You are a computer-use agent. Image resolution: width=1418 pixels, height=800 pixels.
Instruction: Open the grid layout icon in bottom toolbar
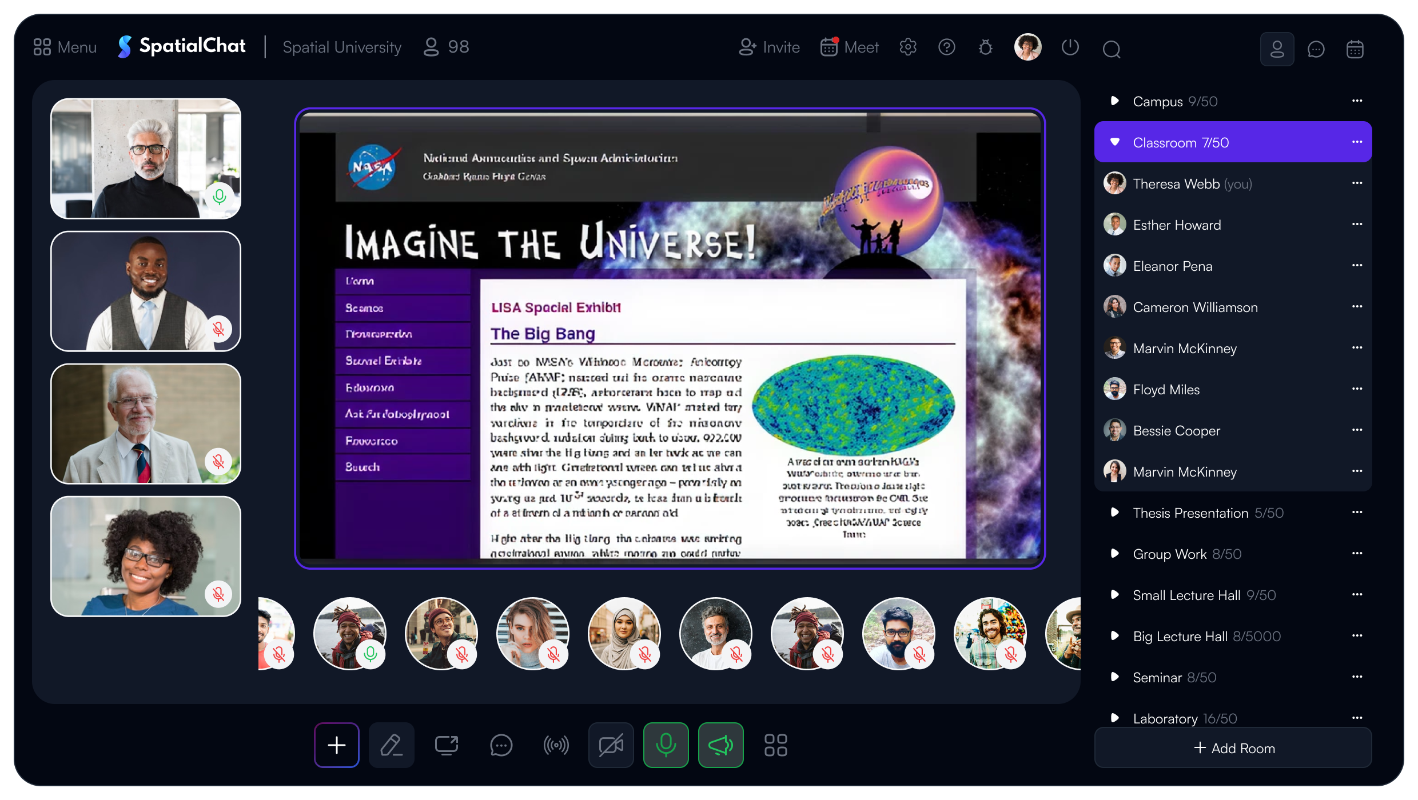pos(776,745)
